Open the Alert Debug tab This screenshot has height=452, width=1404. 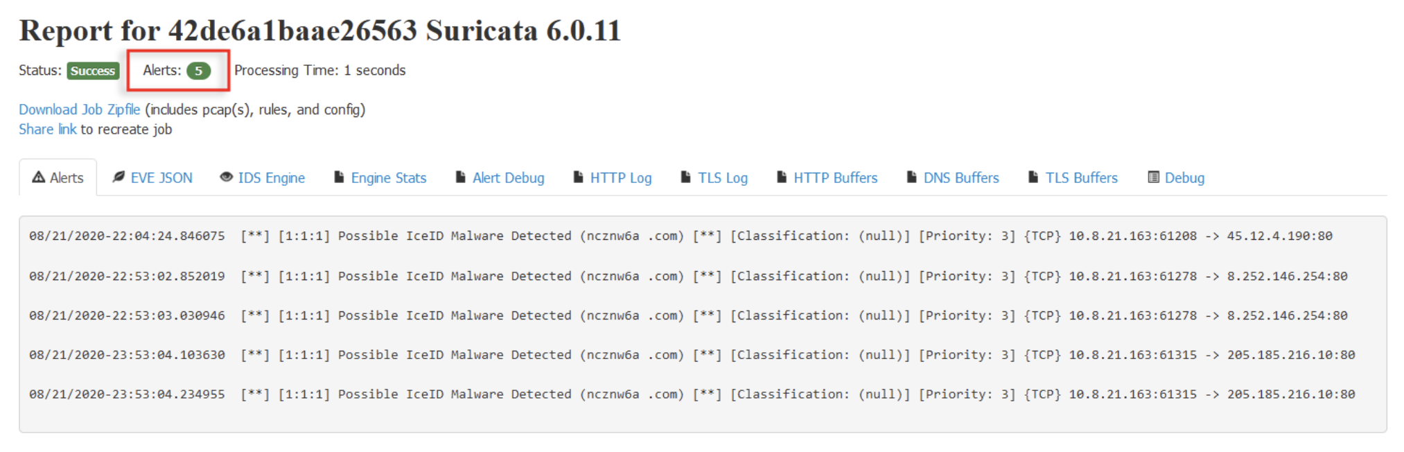[500, 178]
